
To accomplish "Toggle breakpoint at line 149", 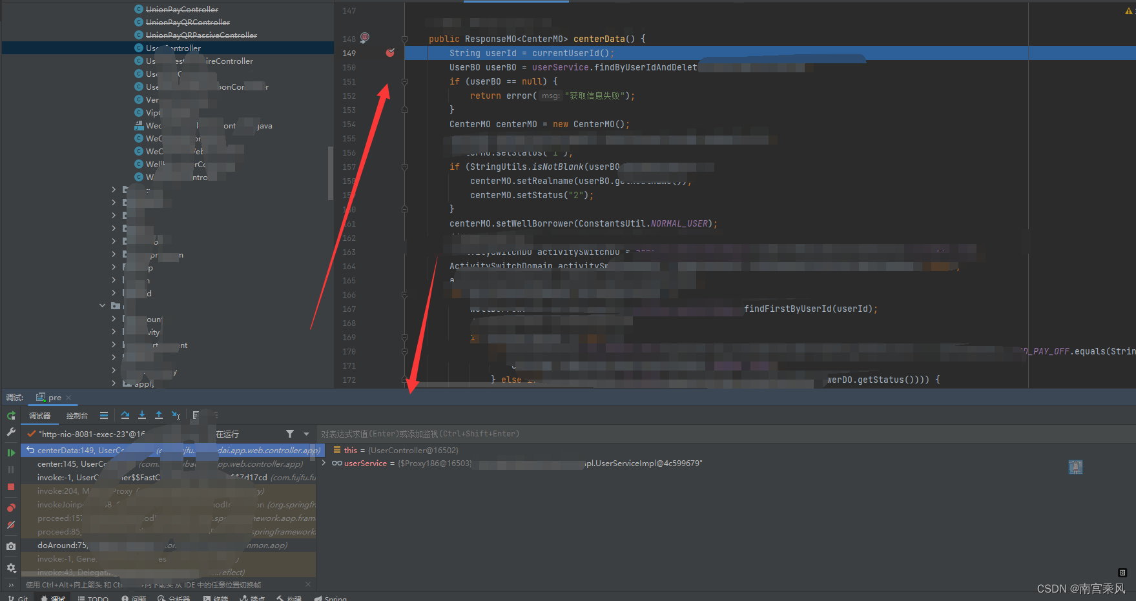I will (x=390, y=53).
